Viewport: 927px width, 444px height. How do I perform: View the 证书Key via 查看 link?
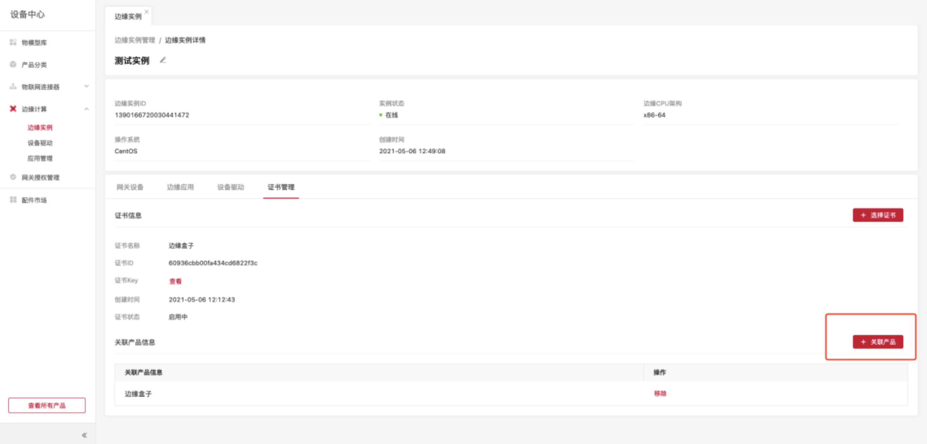tap(175, 281)
